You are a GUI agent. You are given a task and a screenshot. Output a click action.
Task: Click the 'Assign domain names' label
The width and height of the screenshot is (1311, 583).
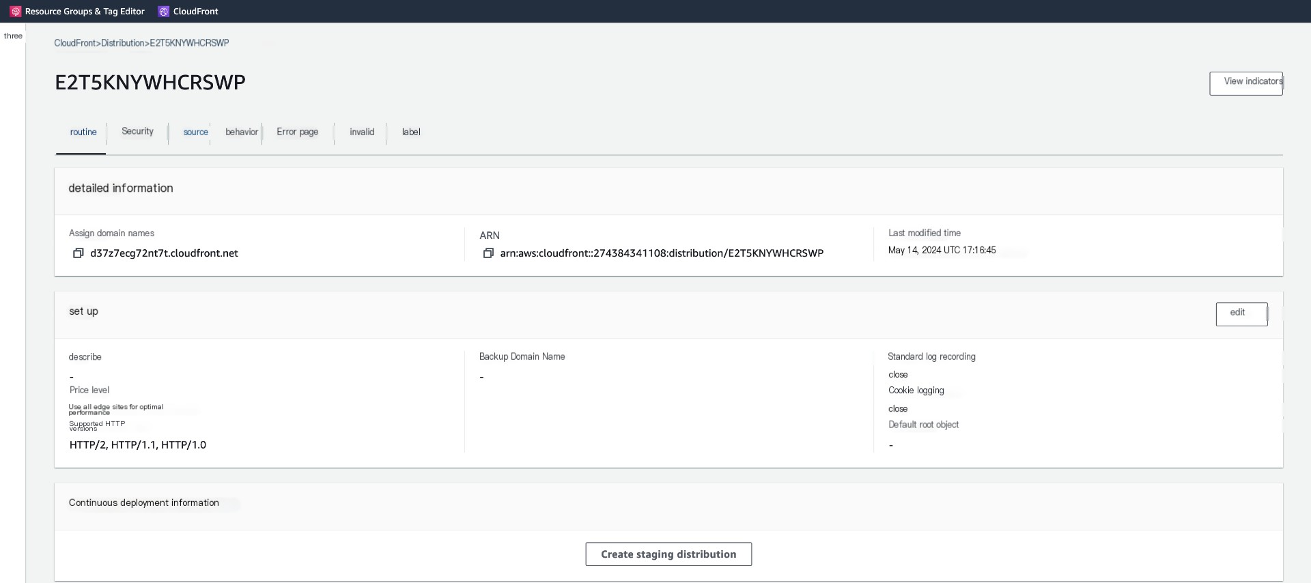click(111, 233)
